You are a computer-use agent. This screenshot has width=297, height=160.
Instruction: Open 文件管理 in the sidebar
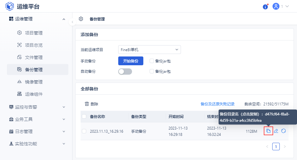pos(34,57)
